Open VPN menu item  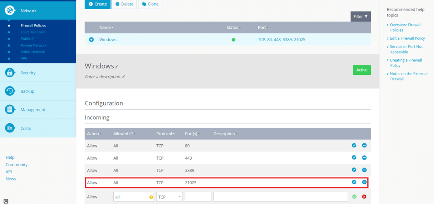tap(24, 58)
